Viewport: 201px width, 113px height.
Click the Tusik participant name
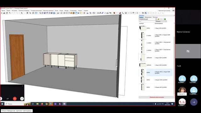(179, 66)
